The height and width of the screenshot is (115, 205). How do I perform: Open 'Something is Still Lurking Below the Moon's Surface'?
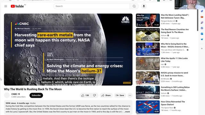coord(175,89)
